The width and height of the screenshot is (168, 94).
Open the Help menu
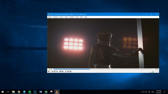coord(86,17)
